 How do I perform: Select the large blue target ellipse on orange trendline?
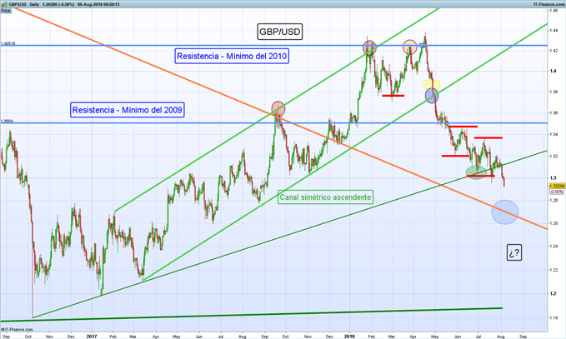tap(505, 212)
